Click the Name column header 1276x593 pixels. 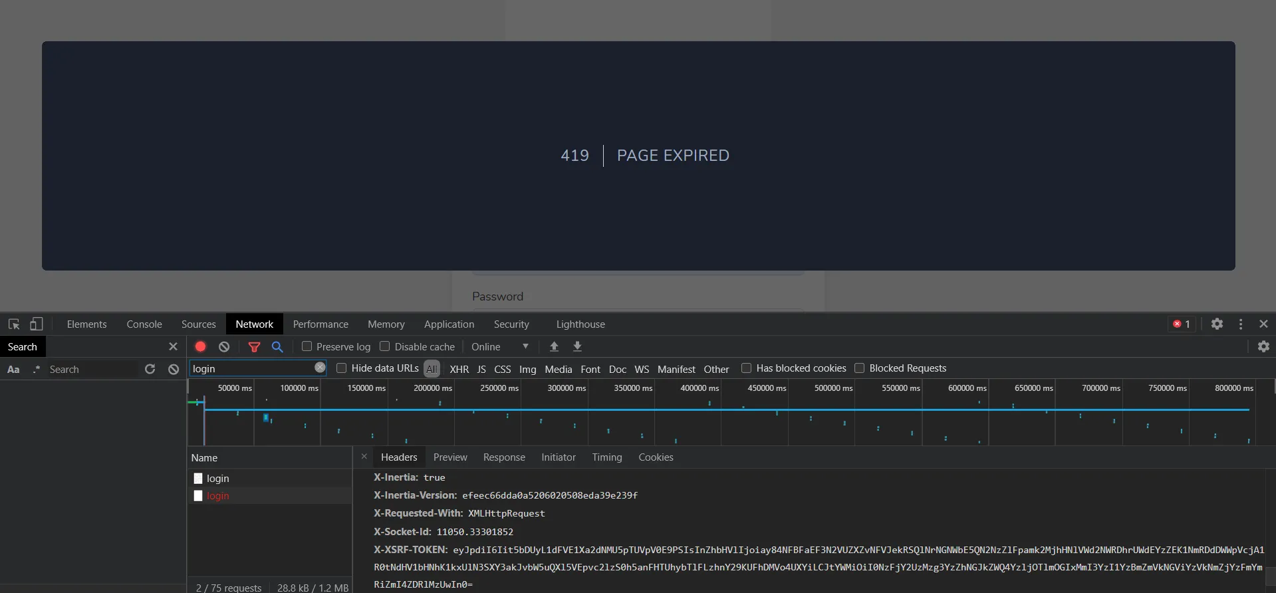coord(269,457)
